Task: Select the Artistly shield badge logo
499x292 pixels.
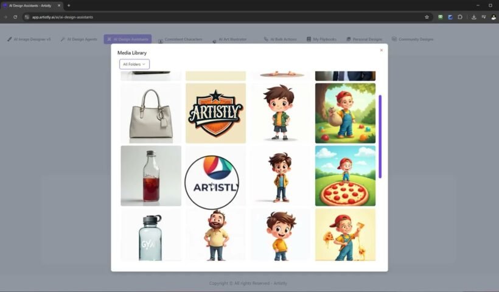Action: pyautogui.click(x=216, y=113)
